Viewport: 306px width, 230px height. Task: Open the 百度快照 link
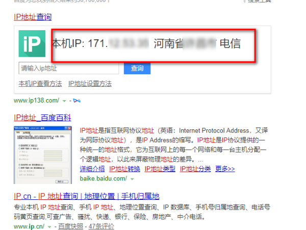[71, 226]
